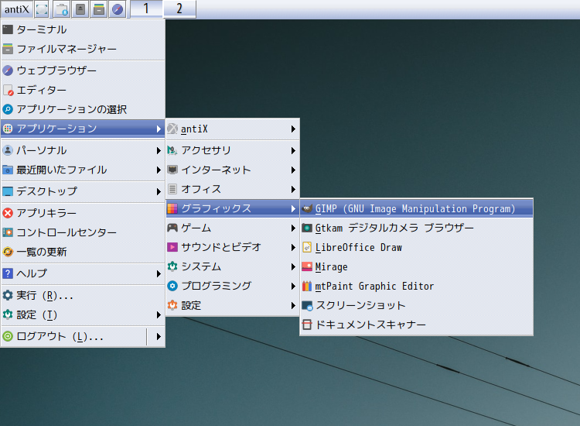
Task: Expand the アプリケーション submenu arrow
Action: (x=159, y=129)
